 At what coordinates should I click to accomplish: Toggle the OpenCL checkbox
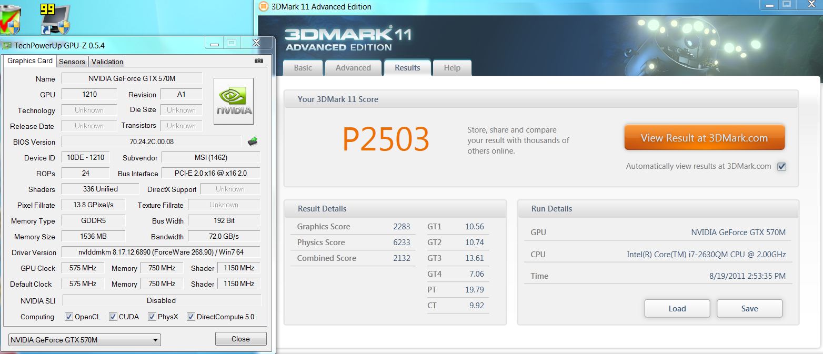pos(68,317)
